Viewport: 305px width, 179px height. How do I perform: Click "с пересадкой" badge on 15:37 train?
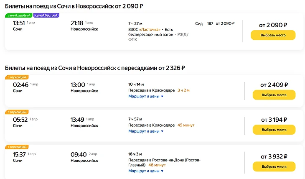pos(16,147)
